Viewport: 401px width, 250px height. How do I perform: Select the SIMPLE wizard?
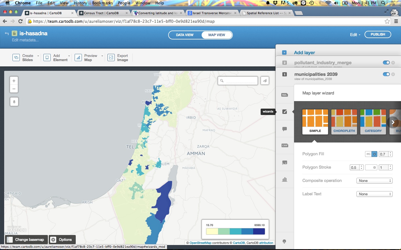click(x=315, y=122)
